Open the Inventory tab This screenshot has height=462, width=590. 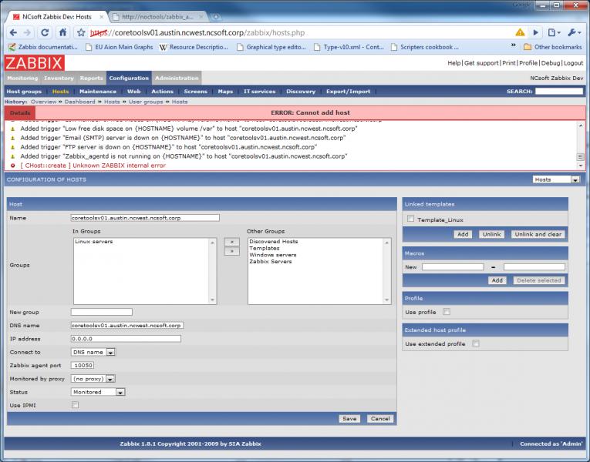click(59, 78)
